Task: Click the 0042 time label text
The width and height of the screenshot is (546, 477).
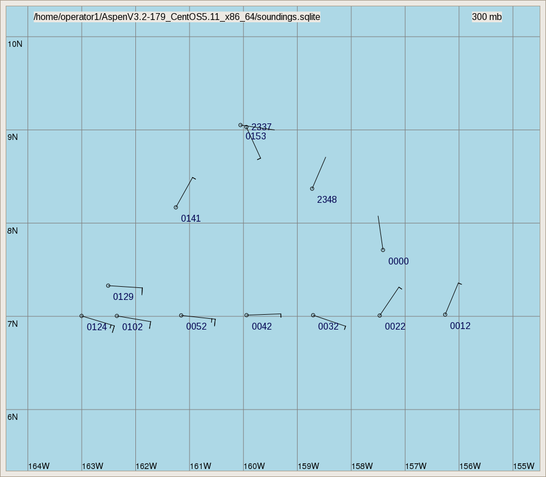Action: [262, 327]
